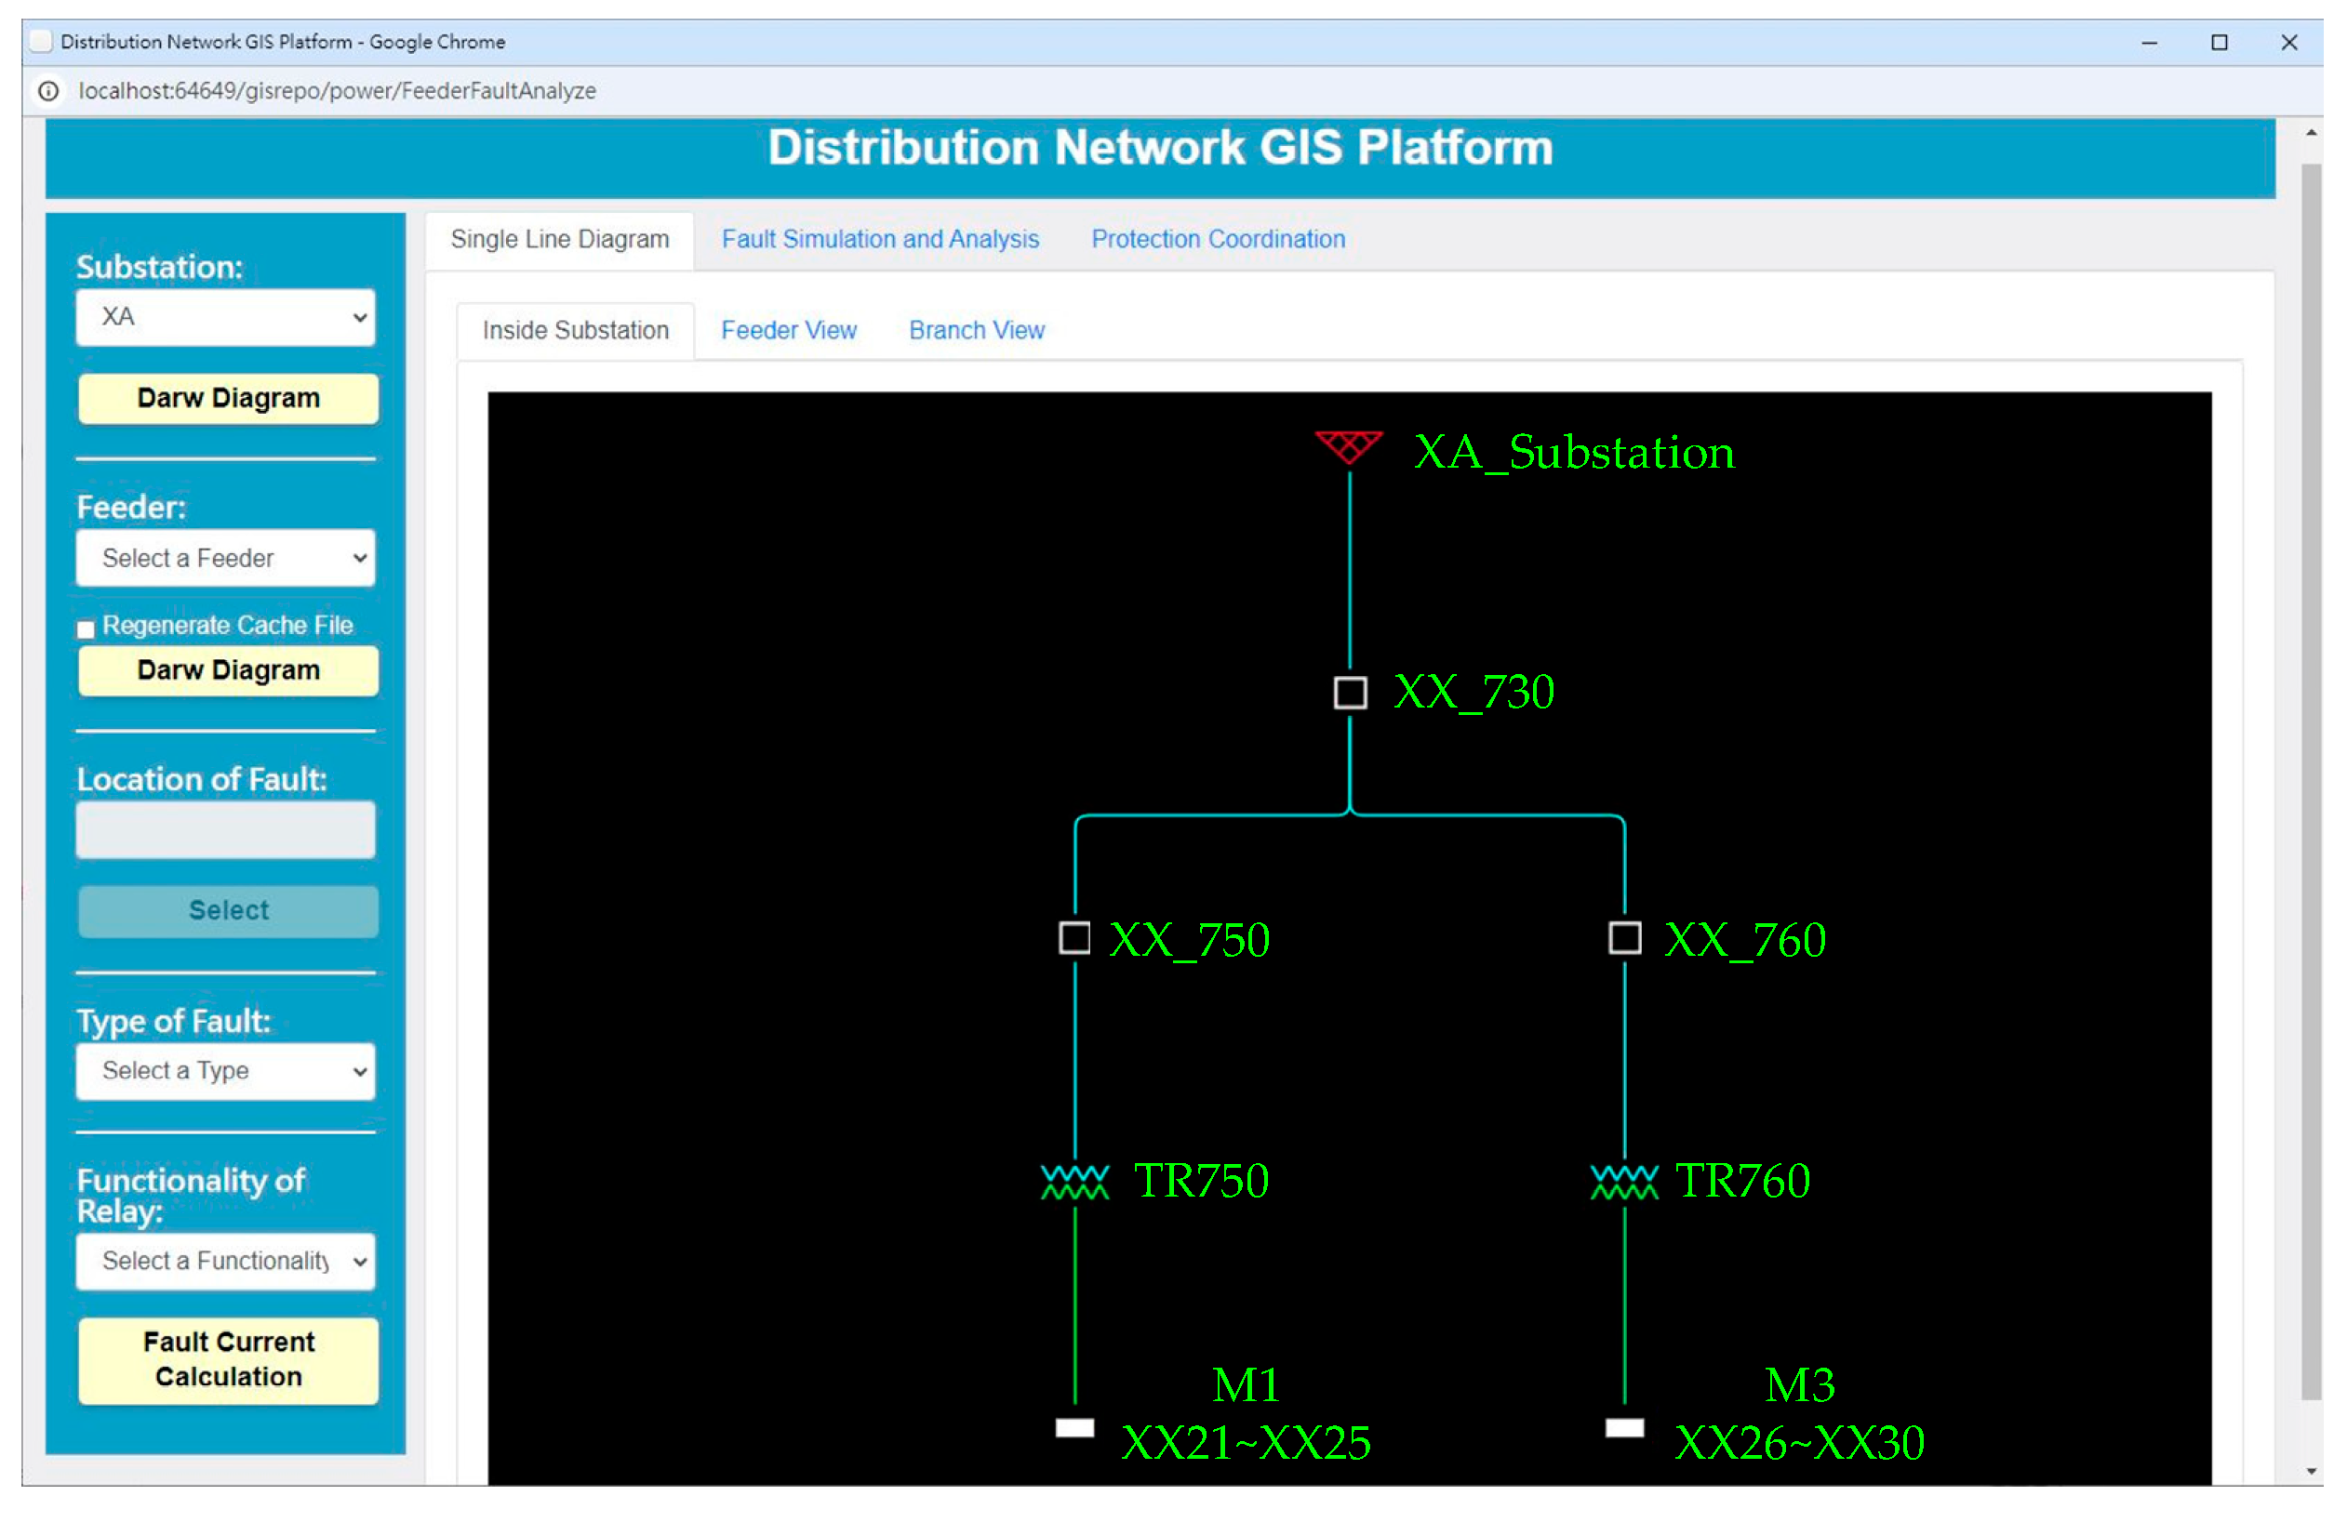Image resolution: width=2347 pixels, height=1522 pixels.
Task: Click the XX_760 label text
Action: tap(1745, 939)
